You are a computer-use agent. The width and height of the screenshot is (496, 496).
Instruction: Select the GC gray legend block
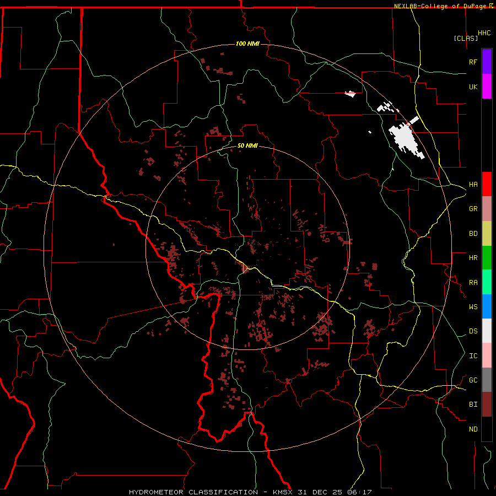(487, 380)
